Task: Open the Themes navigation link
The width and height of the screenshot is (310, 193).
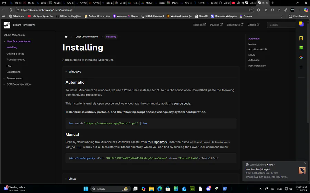Action: coord(199,25)
